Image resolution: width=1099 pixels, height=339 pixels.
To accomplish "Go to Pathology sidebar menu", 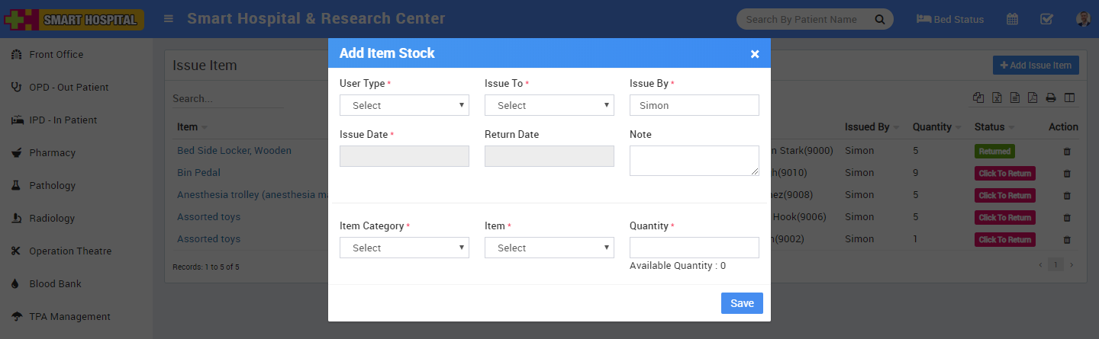I will [x=52, y=185].
